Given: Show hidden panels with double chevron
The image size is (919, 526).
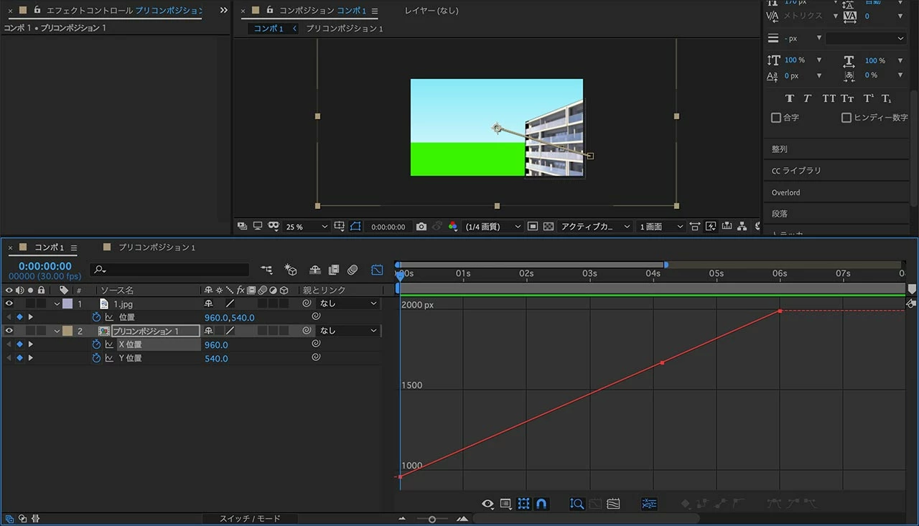Looking at the screenshot, I should 223,11.
